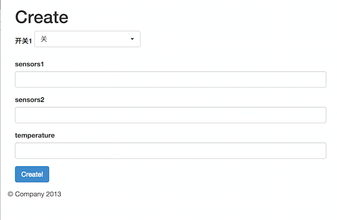Image resolution: width=337 pixels, height=220 pixels.
Task: Click the 开关1 field label
Action: coord(24,41)
